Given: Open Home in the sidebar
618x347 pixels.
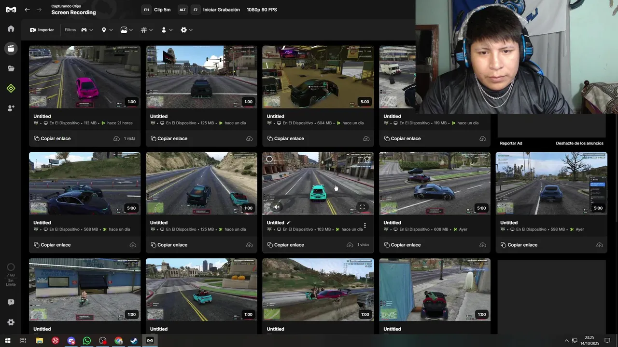Looking at the screenshot, I should 11,28.
